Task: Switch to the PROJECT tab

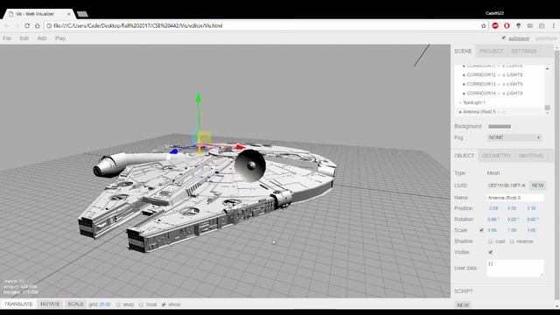Action: pos(491,51)
